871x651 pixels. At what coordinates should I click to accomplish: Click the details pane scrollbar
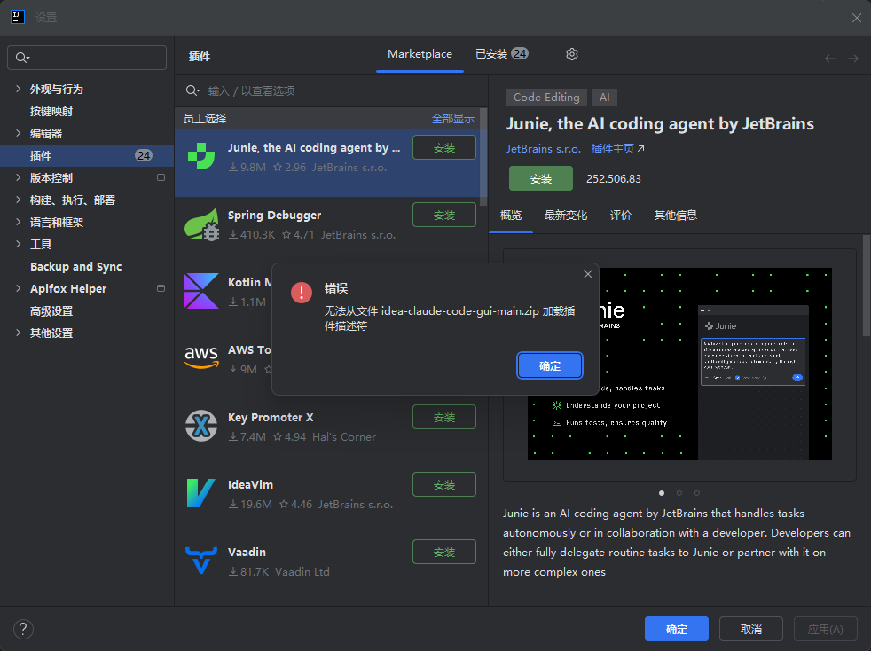[866, 286]
